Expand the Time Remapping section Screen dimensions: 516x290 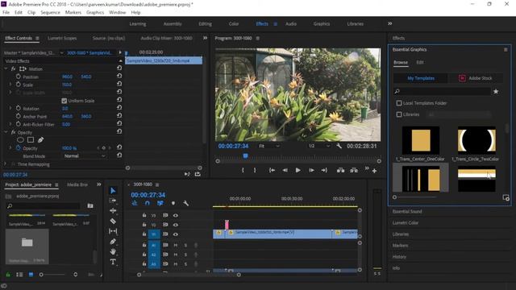tap(6, 164)
